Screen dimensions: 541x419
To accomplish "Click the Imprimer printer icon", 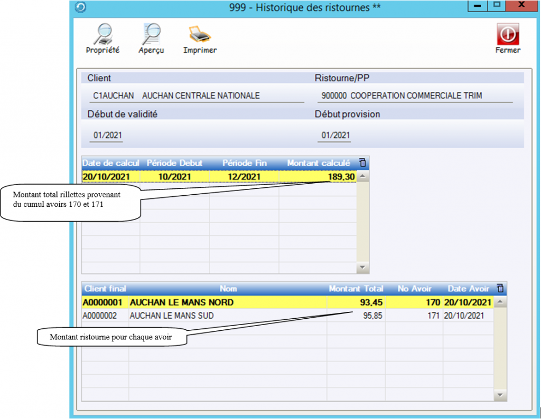I will tap(200, 34).
